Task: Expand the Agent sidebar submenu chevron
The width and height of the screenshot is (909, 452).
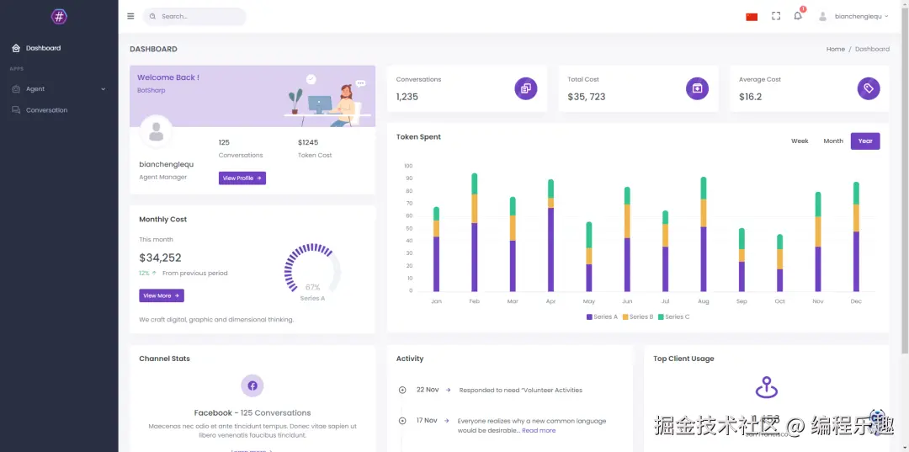Action: pyautogui.click(x=104, y=89)
